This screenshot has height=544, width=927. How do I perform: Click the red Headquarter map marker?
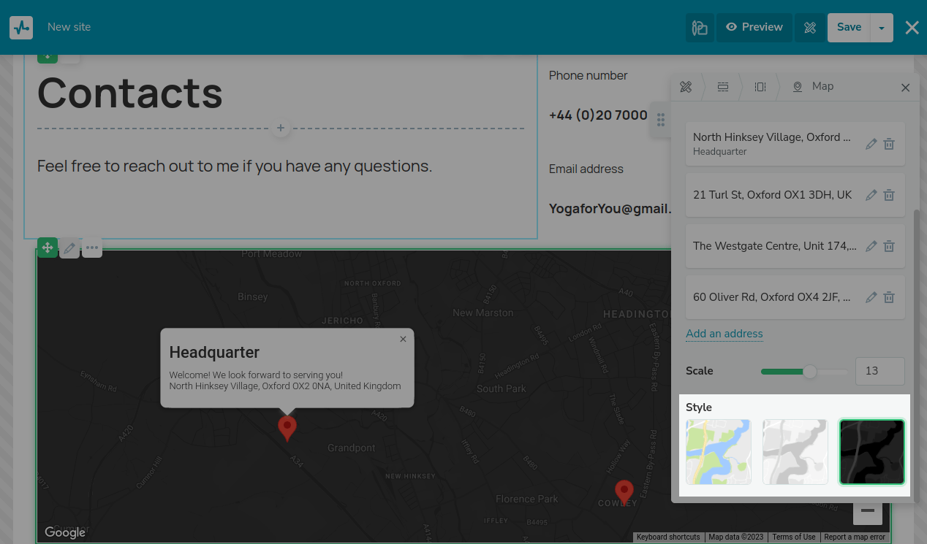287,428
